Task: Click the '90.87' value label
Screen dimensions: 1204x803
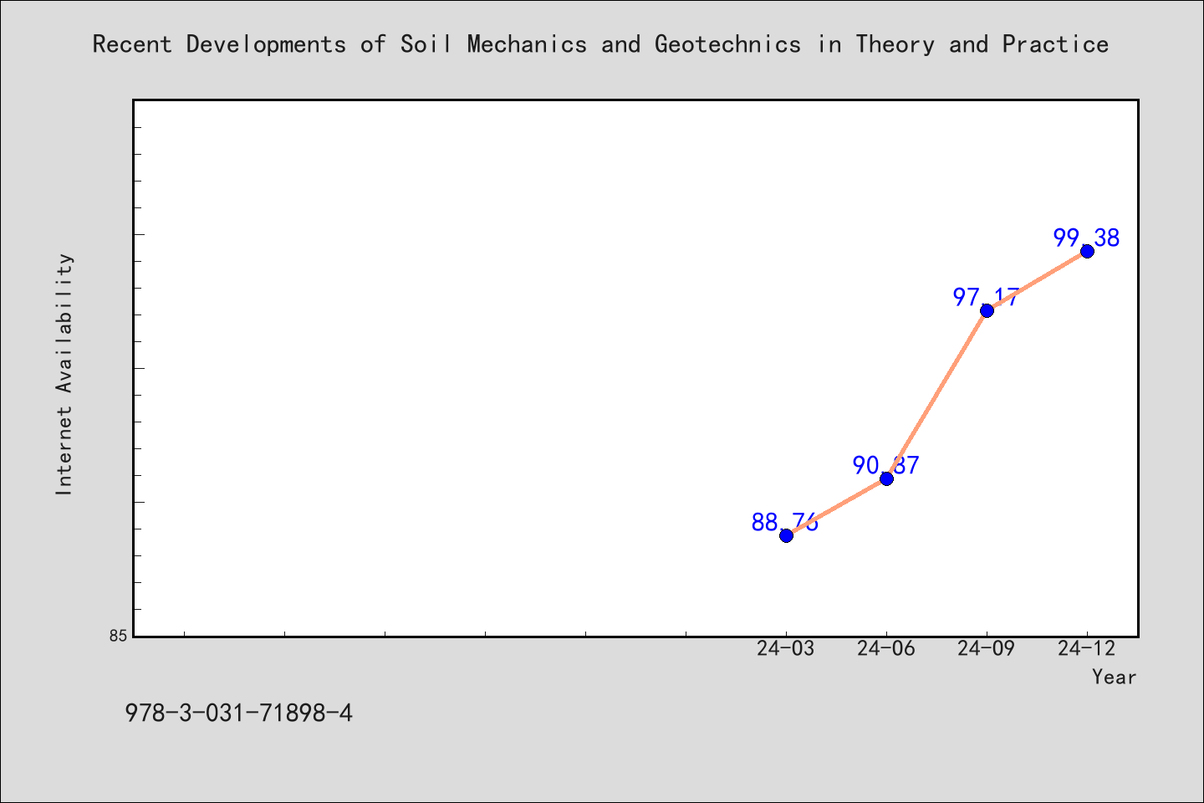Action: [886, 465]
